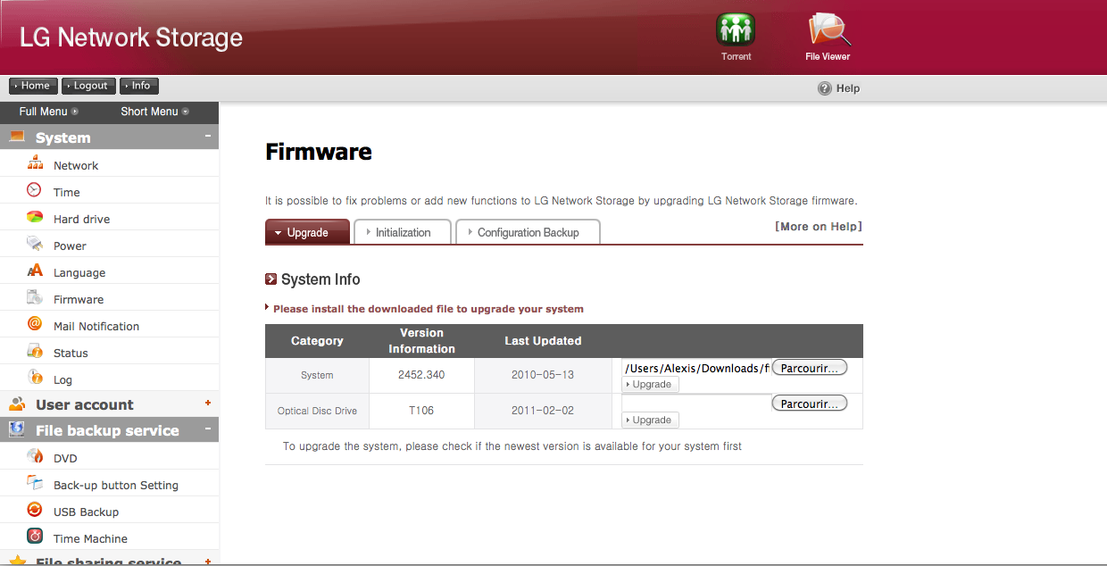The height and width of the screenshot is (566, 1107).
Task: Click the Optical Disc Drive file field
Action: click(696, 404)
